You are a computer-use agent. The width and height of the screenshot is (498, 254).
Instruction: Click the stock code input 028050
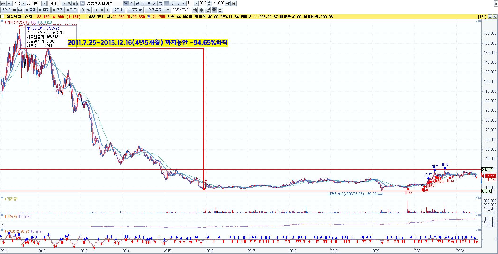point(54,3)
